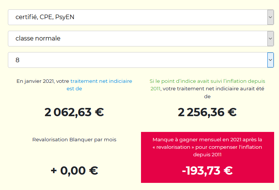Screen dimensions: 279x190
Task: Open the 'classe normale' grade dropdown
Action: [x=141, y=39]
